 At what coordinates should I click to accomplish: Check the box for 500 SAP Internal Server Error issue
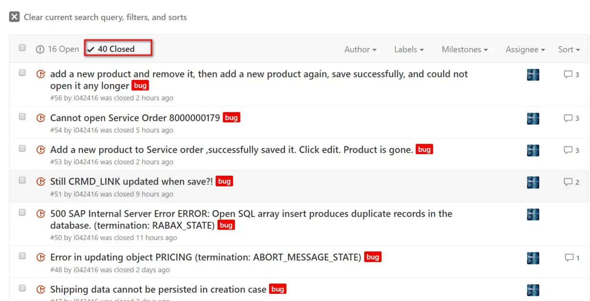pyautogui.click(x=22, y=213)
